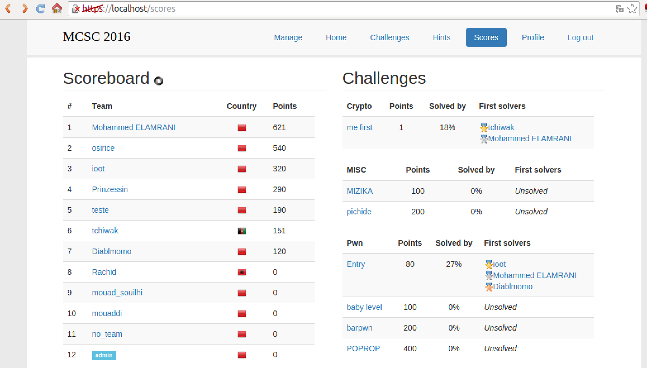This screenshot has width=647, height=368.
Task: Click the Log out link
Action: (580, 37)
